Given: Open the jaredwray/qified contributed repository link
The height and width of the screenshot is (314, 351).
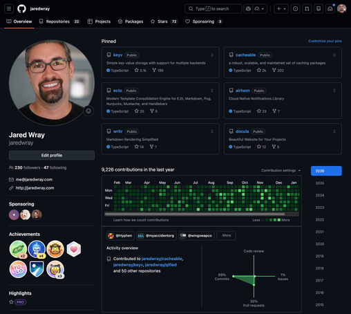Looking at the screenshot, I should coord(161,265).
